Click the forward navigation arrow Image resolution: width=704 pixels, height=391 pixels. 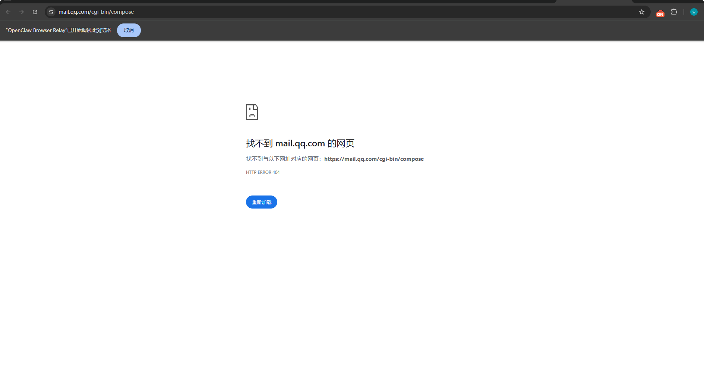point(22,12)
